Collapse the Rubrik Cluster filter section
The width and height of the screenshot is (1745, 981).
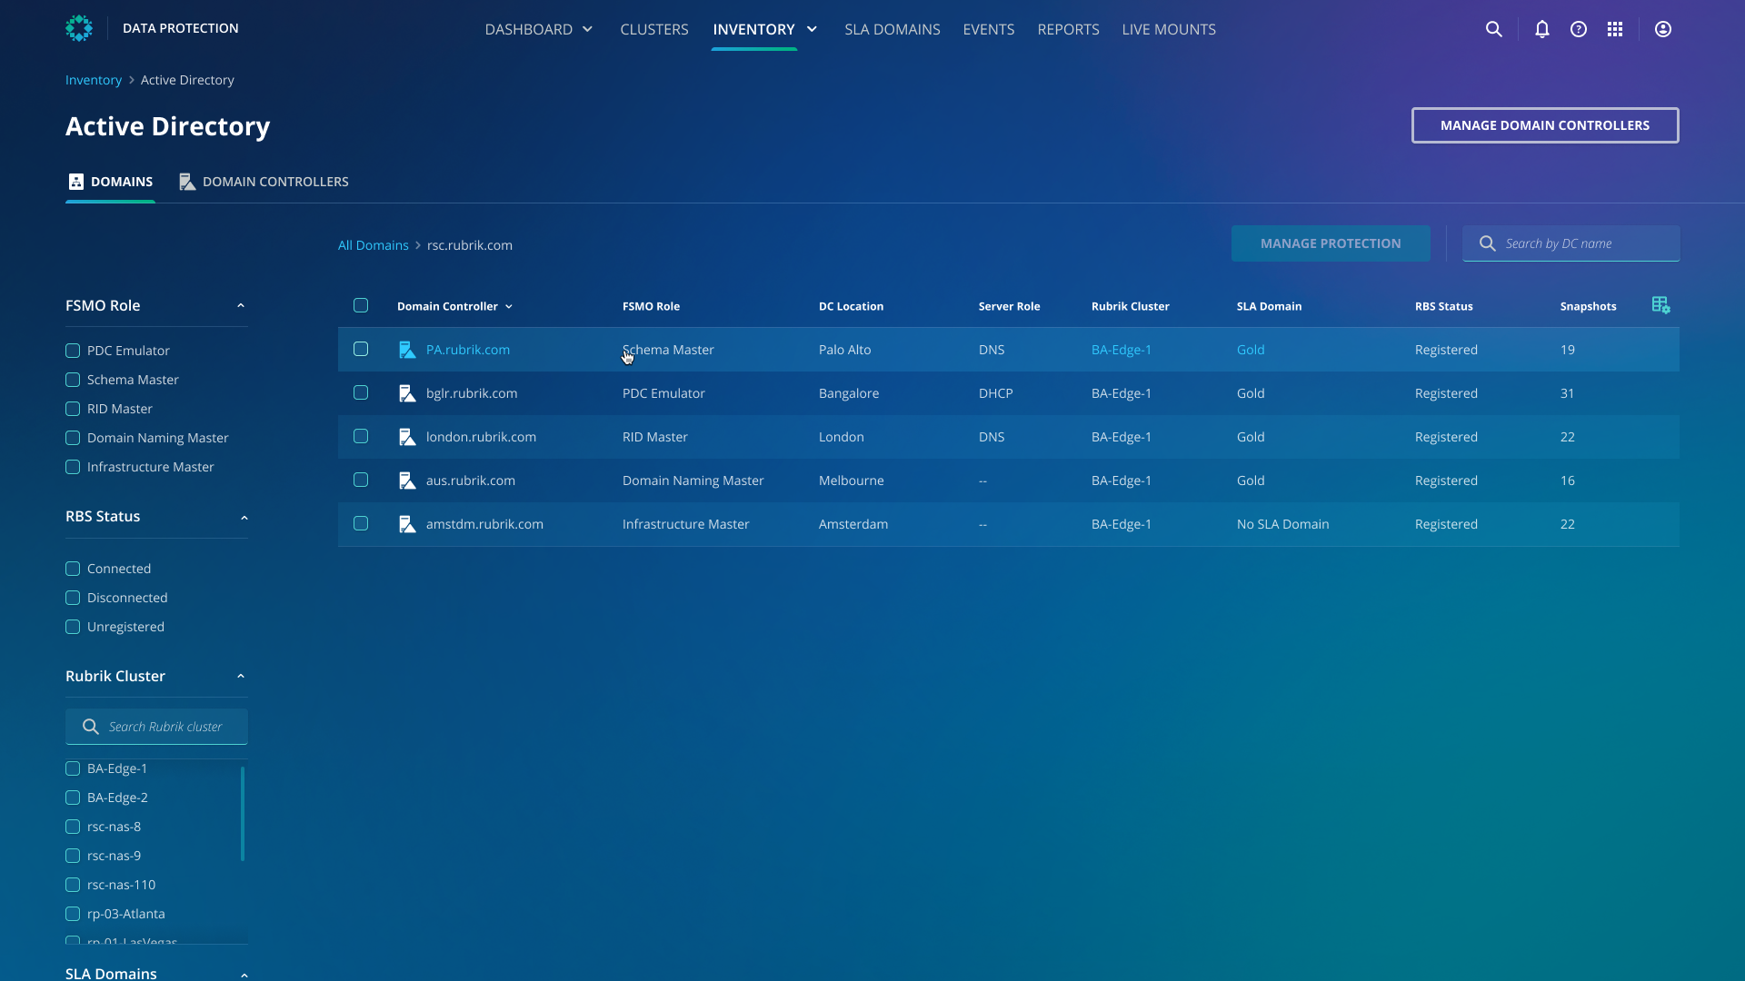[x=241, y=677]
